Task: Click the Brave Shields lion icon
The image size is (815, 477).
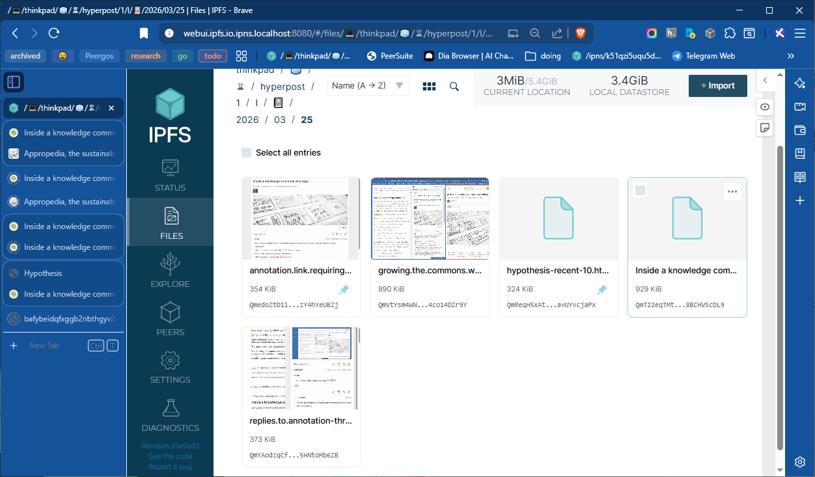Action: [x=579, y=33]
